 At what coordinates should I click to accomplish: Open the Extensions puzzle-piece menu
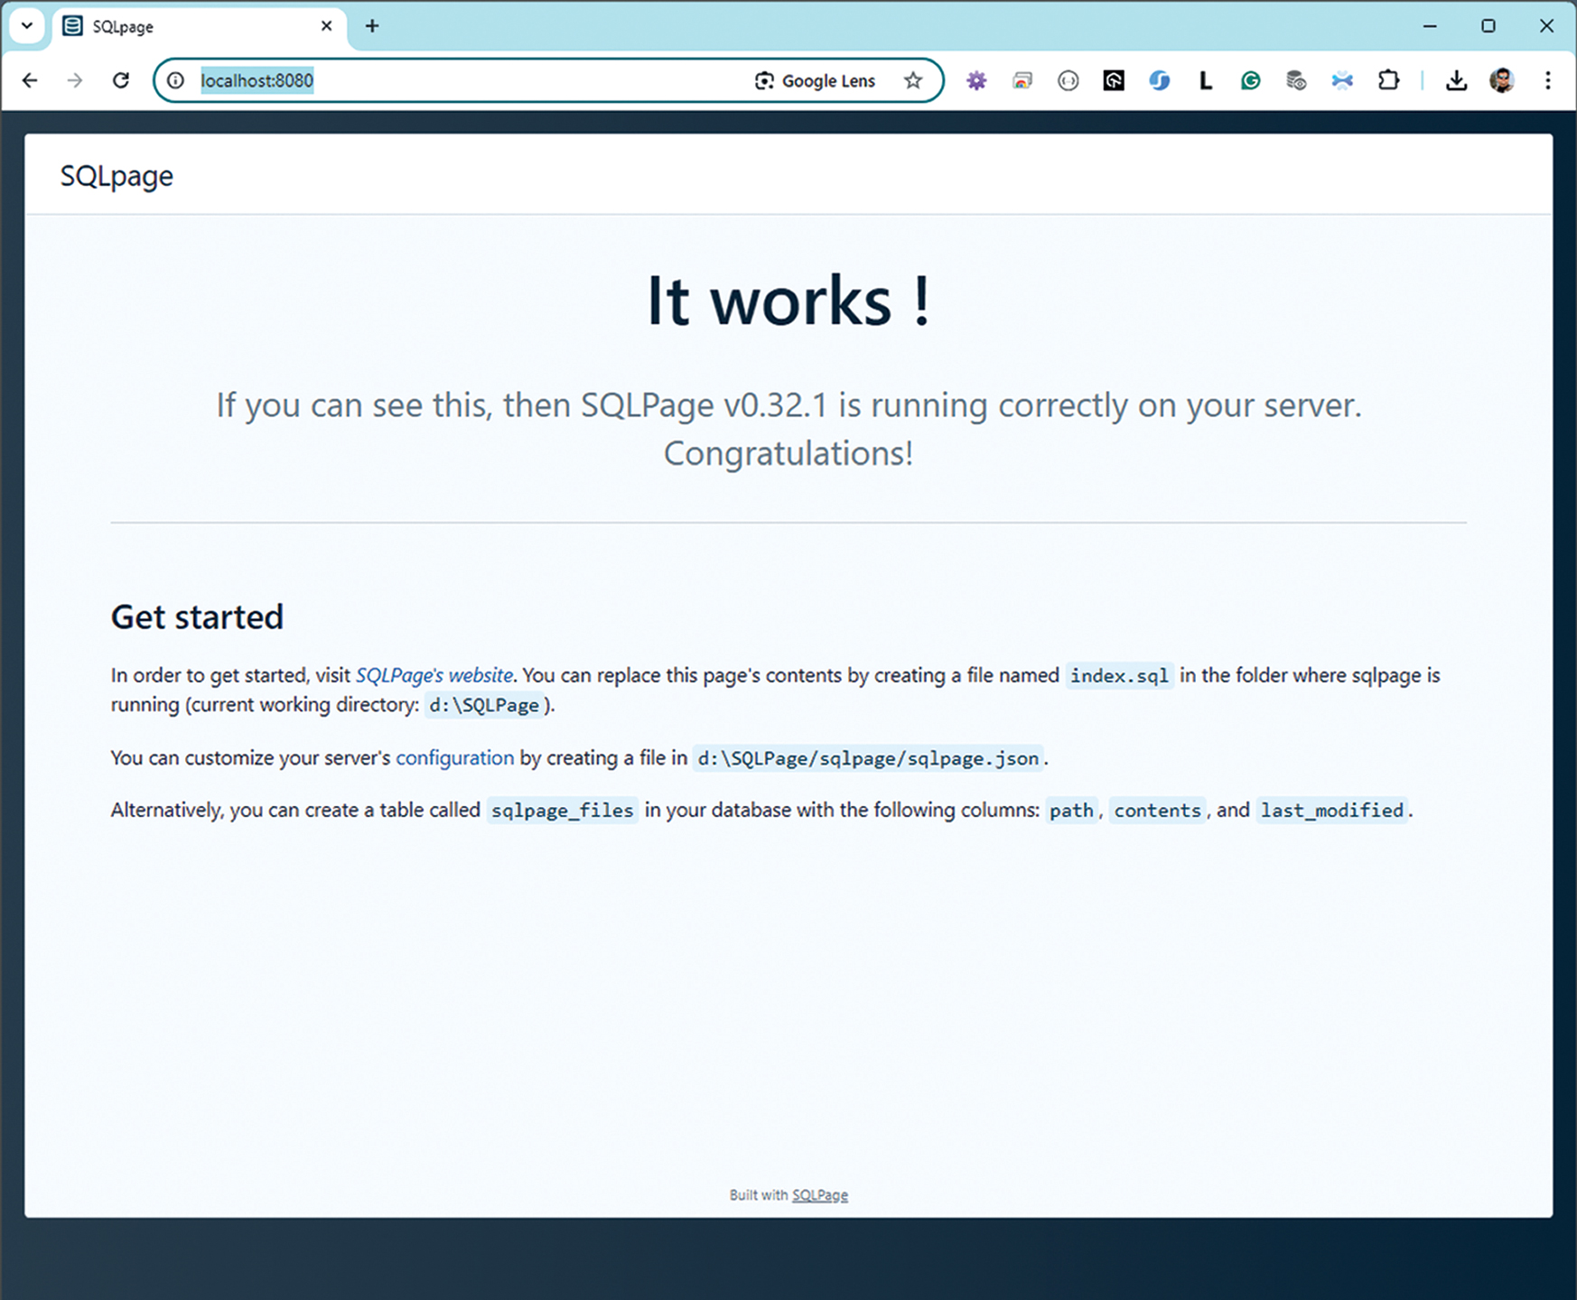(1388, 81)
